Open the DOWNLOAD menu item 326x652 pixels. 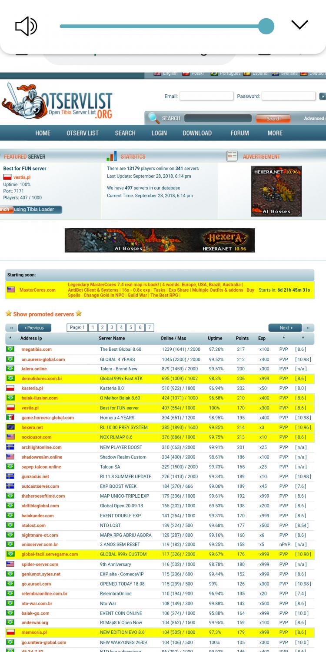tap(197, 133)
